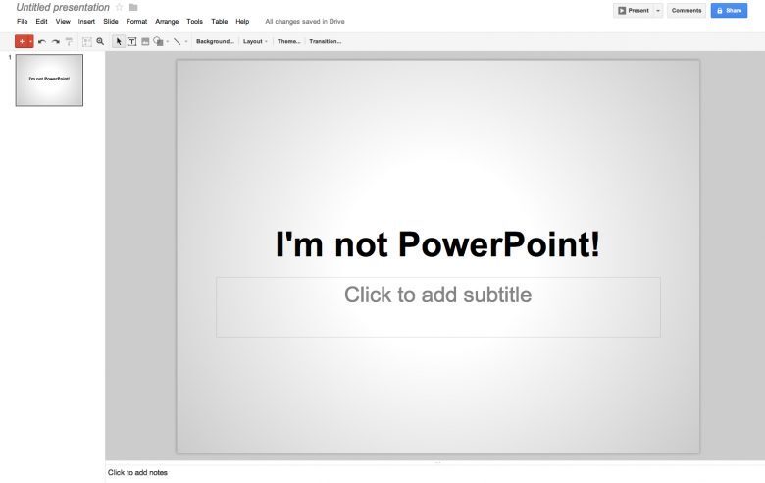Select the shape tool icon
Image resolution: width=765 pixels, height=483 pixels.
(158, 42)
